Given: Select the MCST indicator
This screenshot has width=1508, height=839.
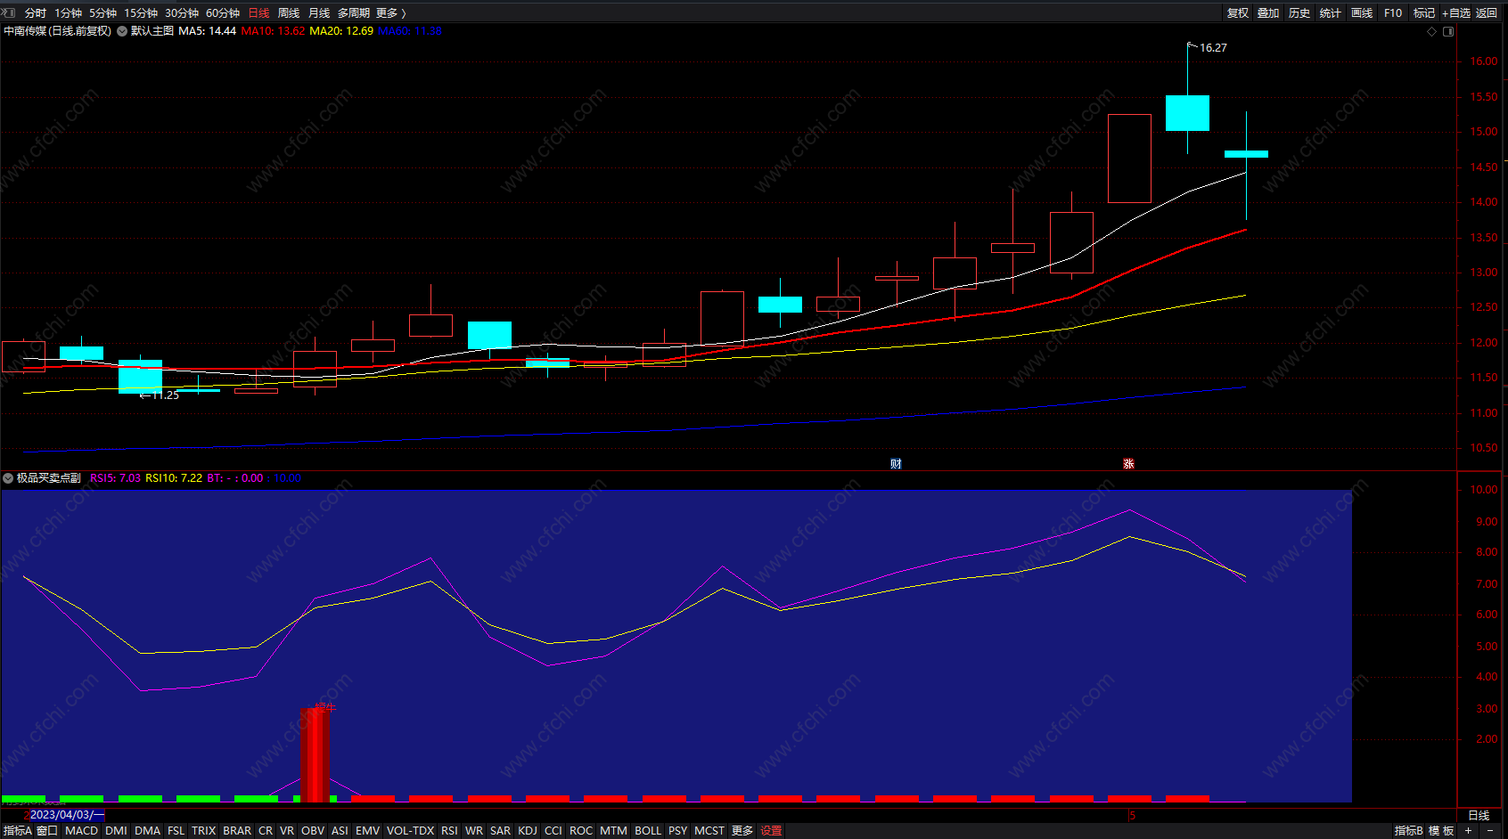Looking at the screenshot, I should pos(709,830).
